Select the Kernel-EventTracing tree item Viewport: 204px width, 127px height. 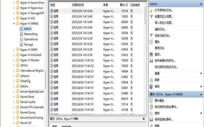32,118
